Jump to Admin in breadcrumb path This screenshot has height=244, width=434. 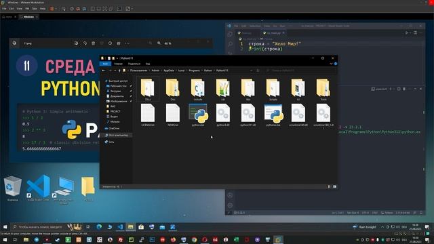pyautogui.click(x=155, y=70)
